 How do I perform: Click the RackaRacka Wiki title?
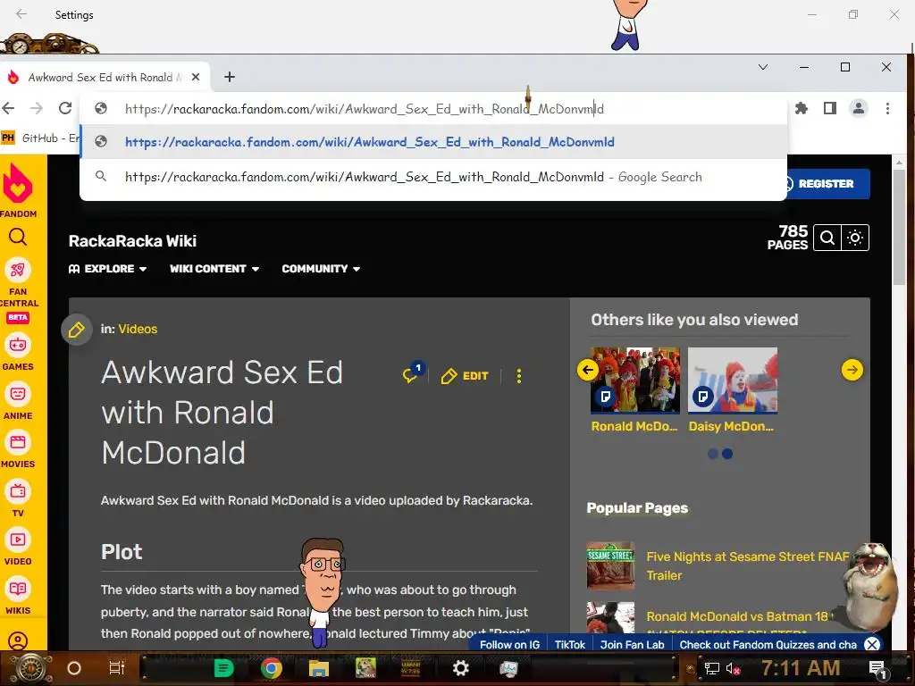point(132,241)
